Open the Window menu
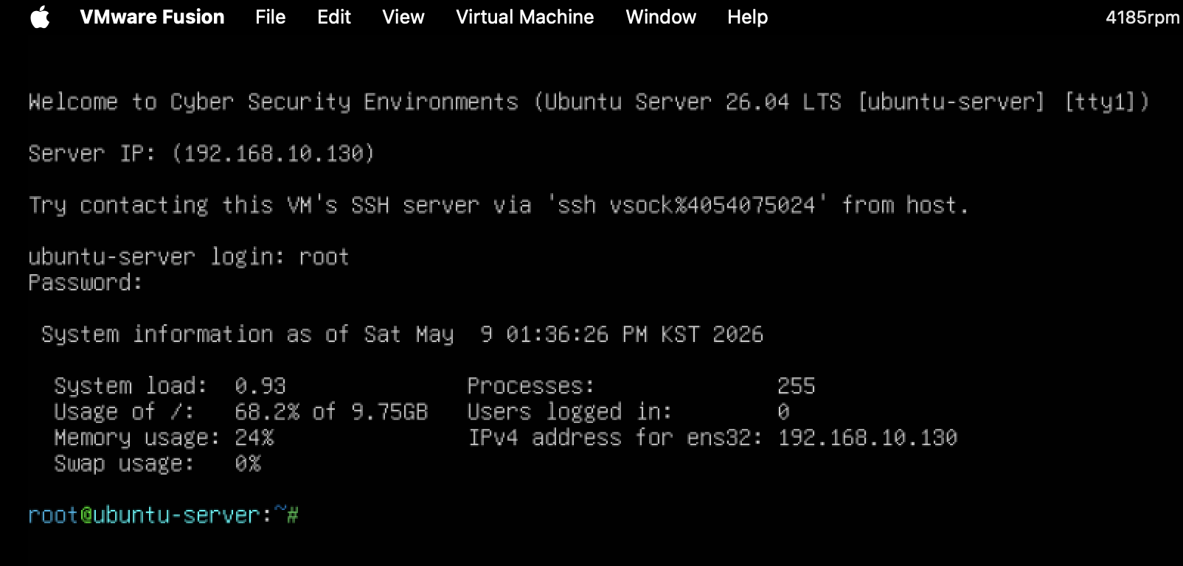This screenshot has width=1183, height=566. (661, 17)
